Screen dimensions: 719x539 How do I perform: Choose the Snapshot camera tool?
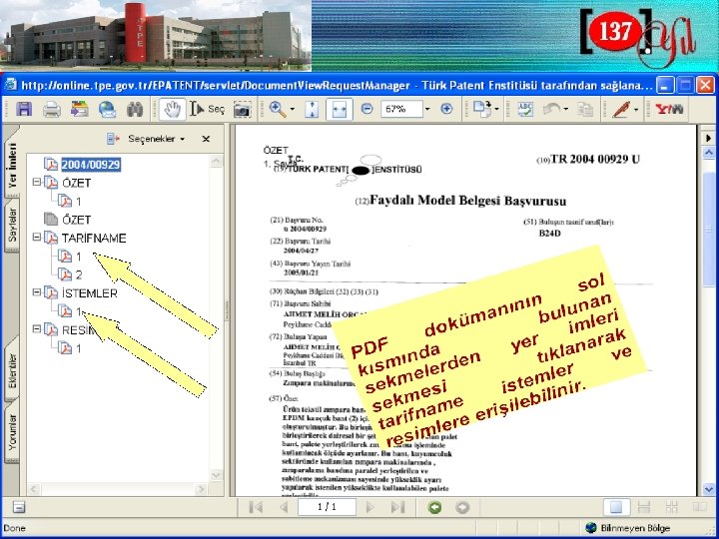[x=242, y=109]
